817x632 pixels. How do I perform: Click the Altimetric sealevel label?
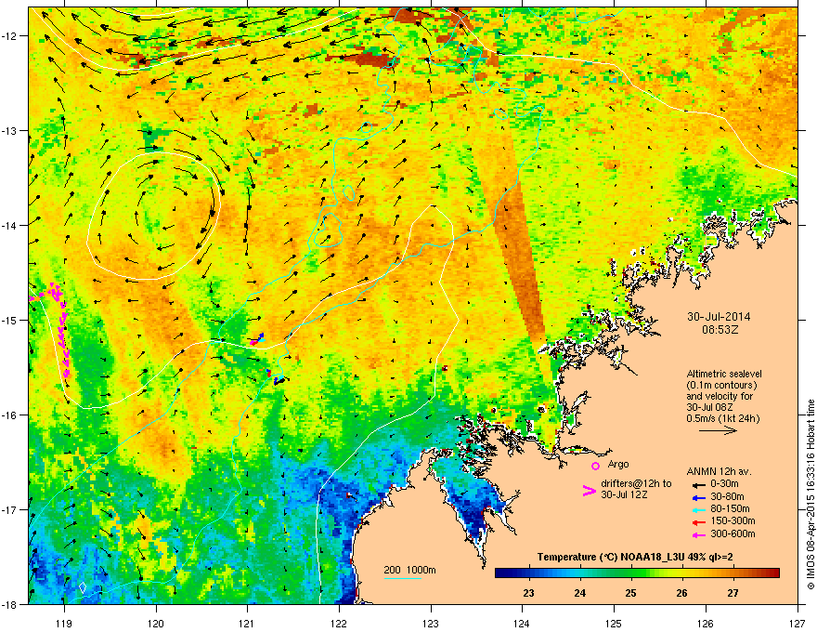[x=724, y=374]
